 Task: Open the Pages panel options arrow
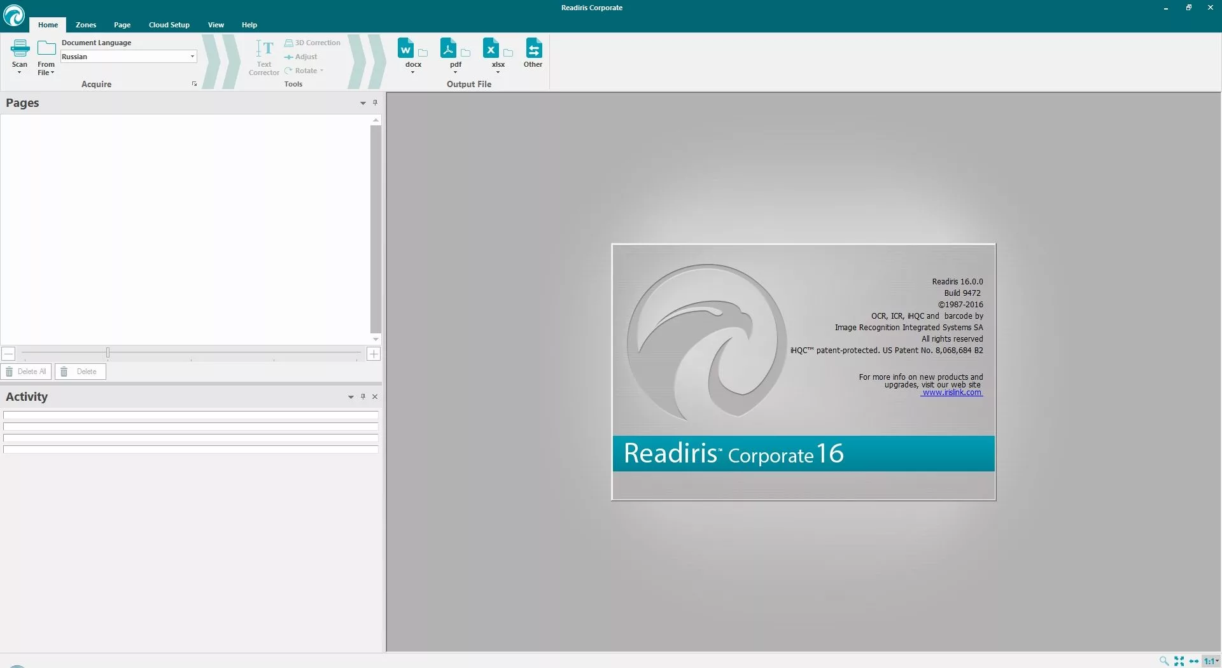click(363, 103)
